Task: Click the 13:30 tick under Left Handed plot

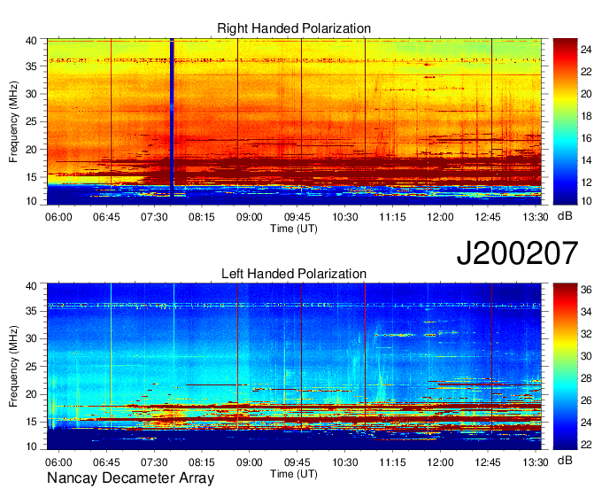Action: coord(536,462)
